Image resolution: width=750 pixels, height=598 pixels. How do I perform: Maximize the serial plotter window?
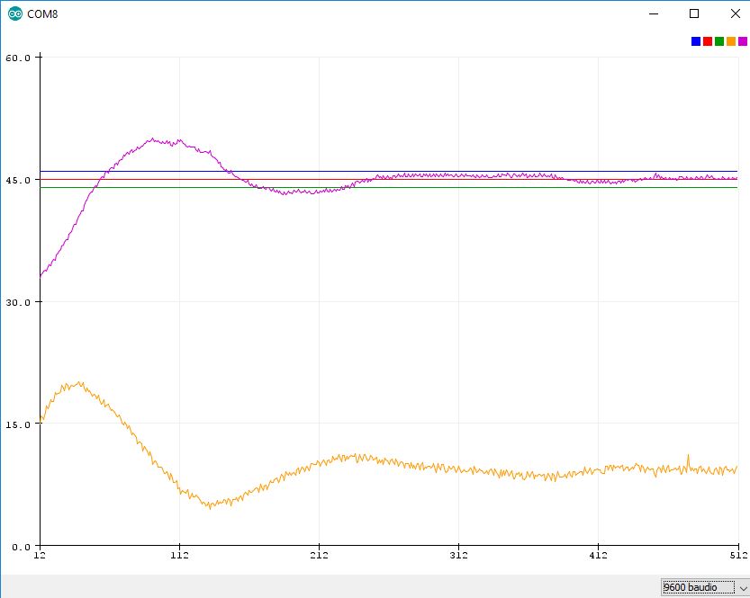[x=694, y=14]
